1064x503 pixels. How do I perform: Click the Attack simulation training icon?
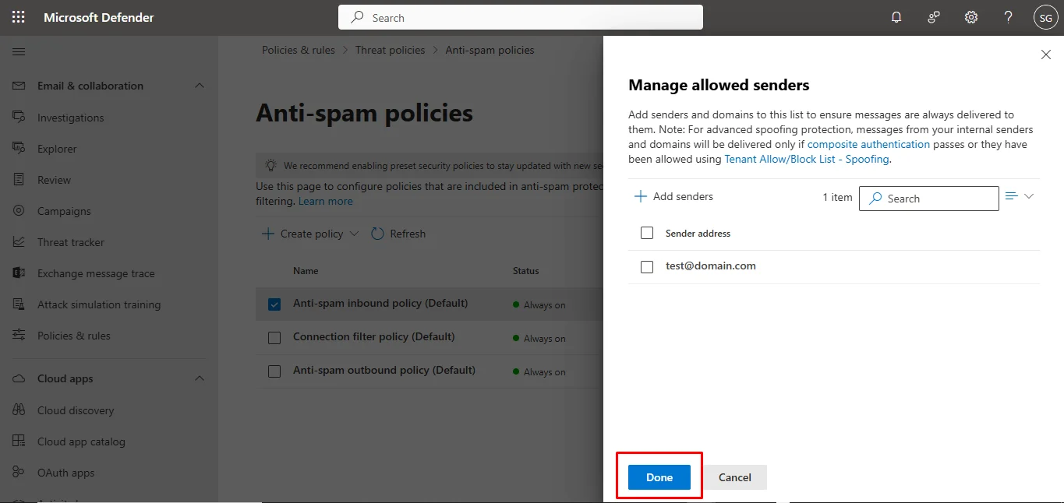(x=19, y=304)
